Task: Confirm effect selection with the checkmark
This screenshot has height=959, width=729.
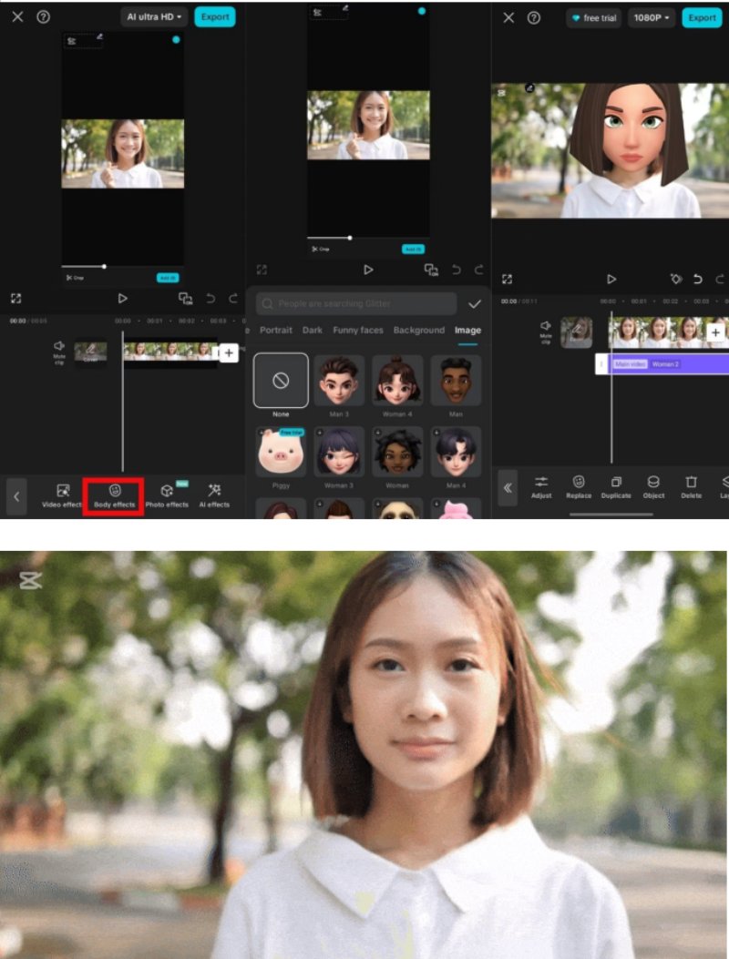Action: point(474,304)
